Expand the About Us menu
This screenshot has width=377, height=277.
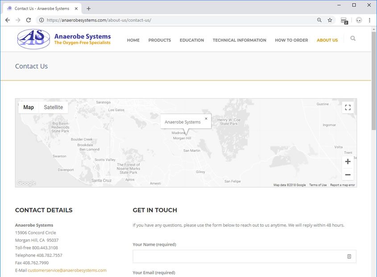coord(327,40)
